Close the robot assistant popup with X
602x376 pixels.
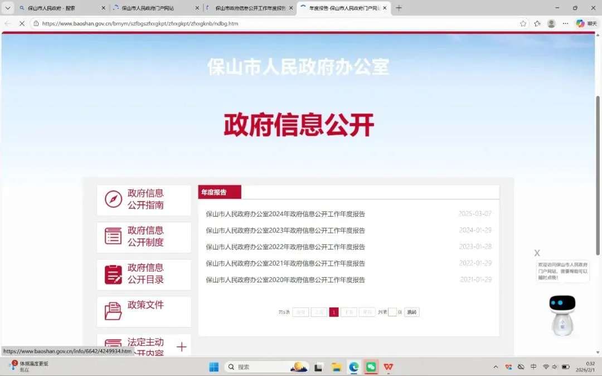pyautogui.click(x=537, y=253)
